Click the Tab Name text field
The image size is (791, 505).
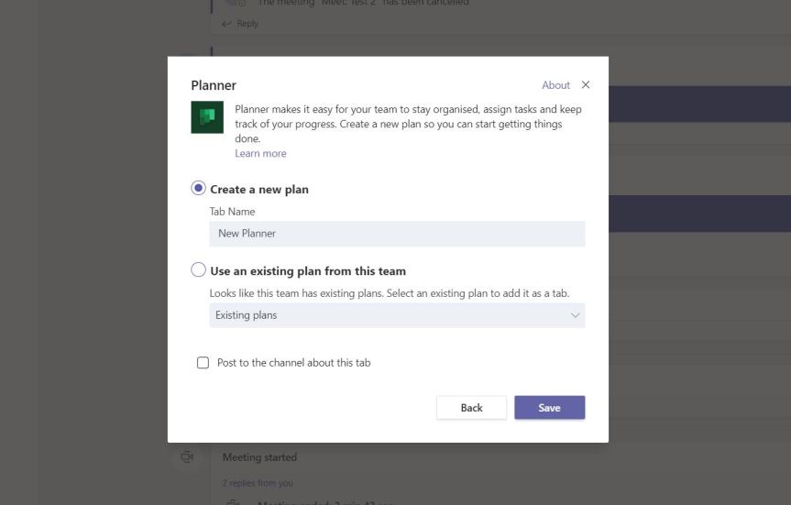pyautogui.click(x=397, y=234)
